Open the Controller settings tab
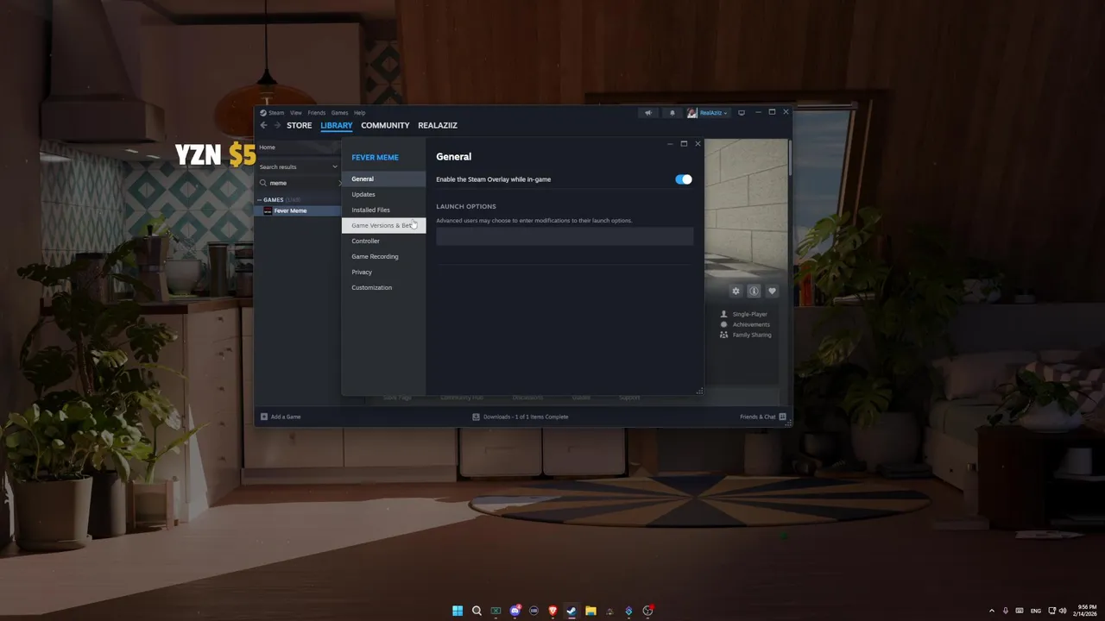 pos(383,241)
